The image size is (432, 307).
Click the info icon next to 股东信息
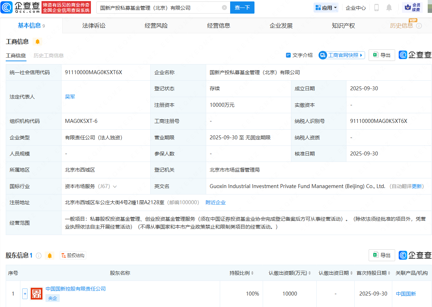coord(39,255)
